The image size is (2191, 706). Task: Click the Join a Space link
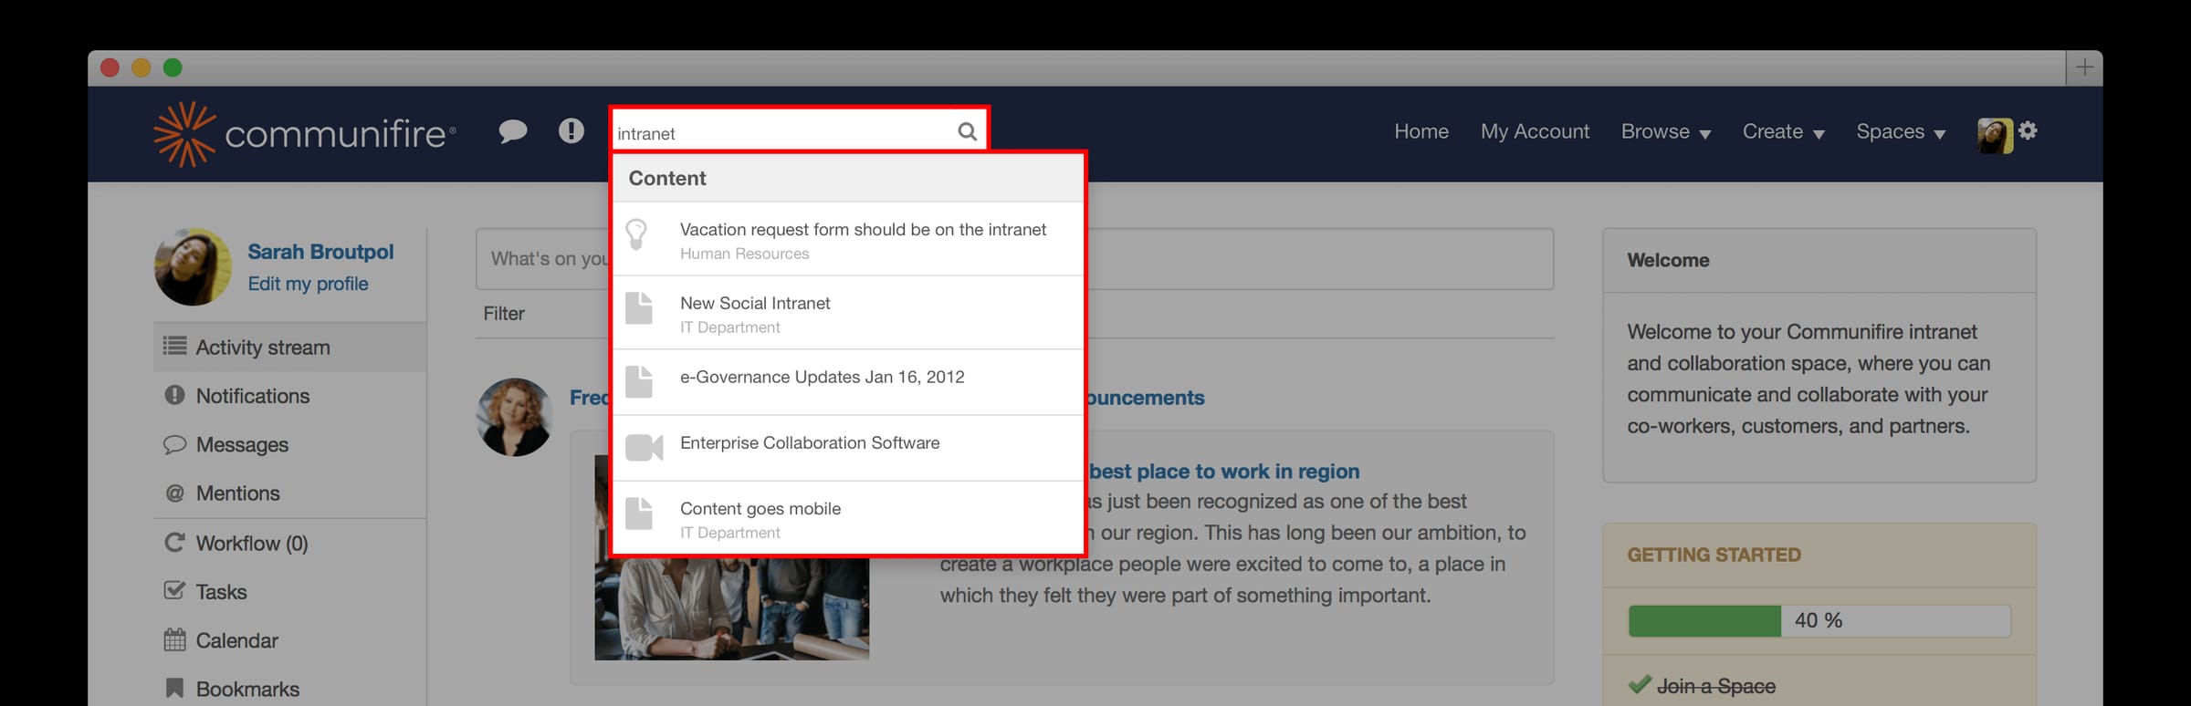tap(1715, 686)
